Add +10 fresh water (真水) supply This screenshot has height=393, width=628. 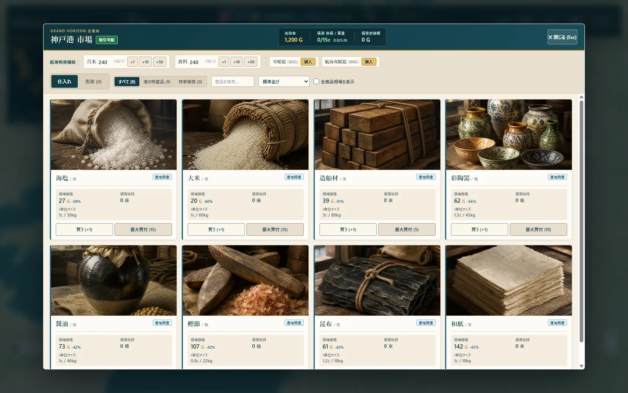click(145, 62)
